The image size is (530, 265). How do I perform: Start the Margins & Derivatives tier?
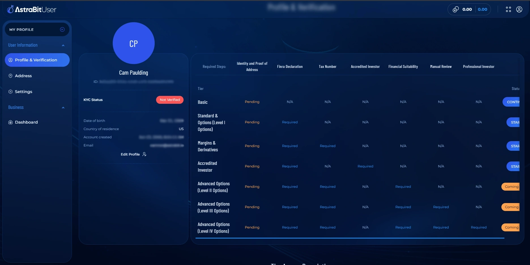(513, 146)
